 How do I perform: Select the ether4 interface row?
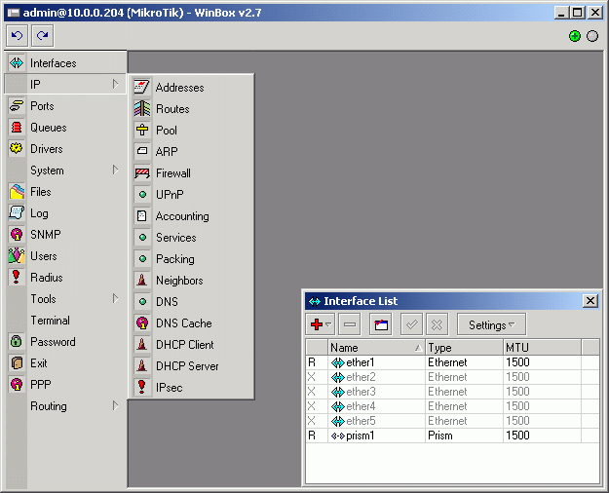click(x=452, y=406)
